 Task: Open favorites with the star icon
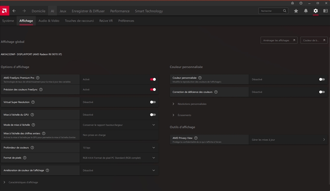296,11
